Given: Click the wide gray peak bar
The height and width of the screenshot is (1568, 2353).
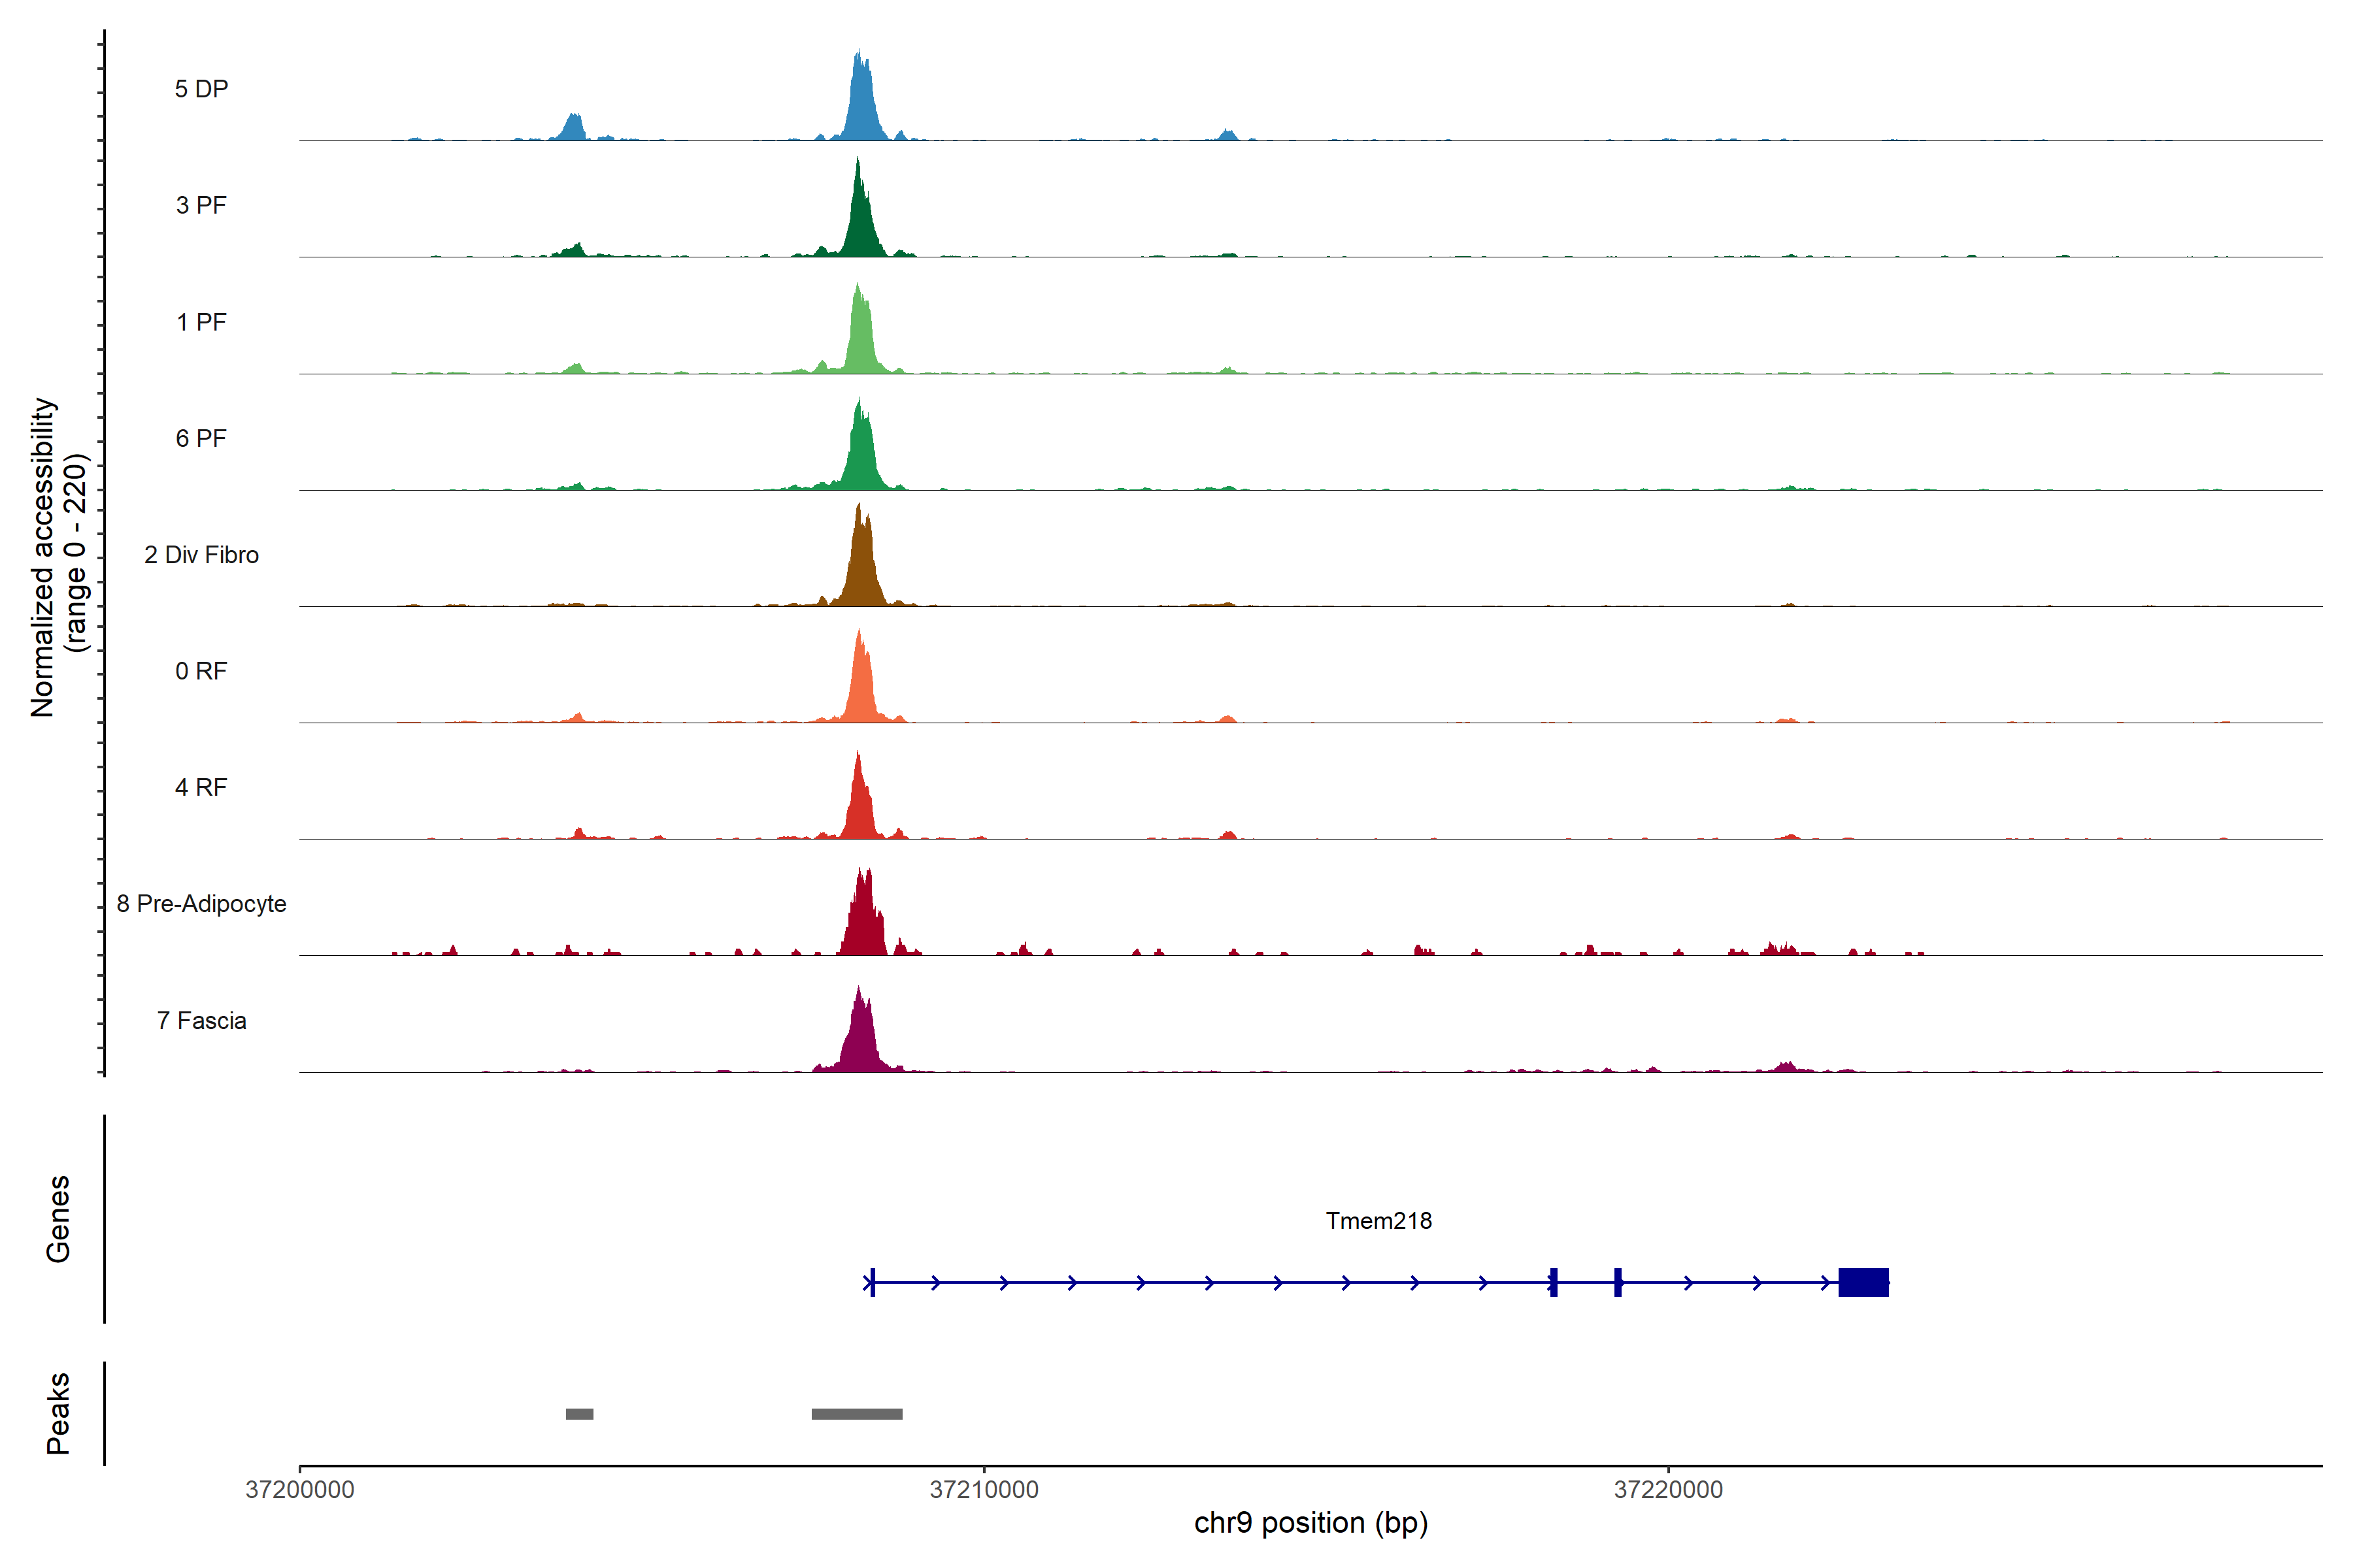Looking at the screenshot, I should (x=856, y=1414).
